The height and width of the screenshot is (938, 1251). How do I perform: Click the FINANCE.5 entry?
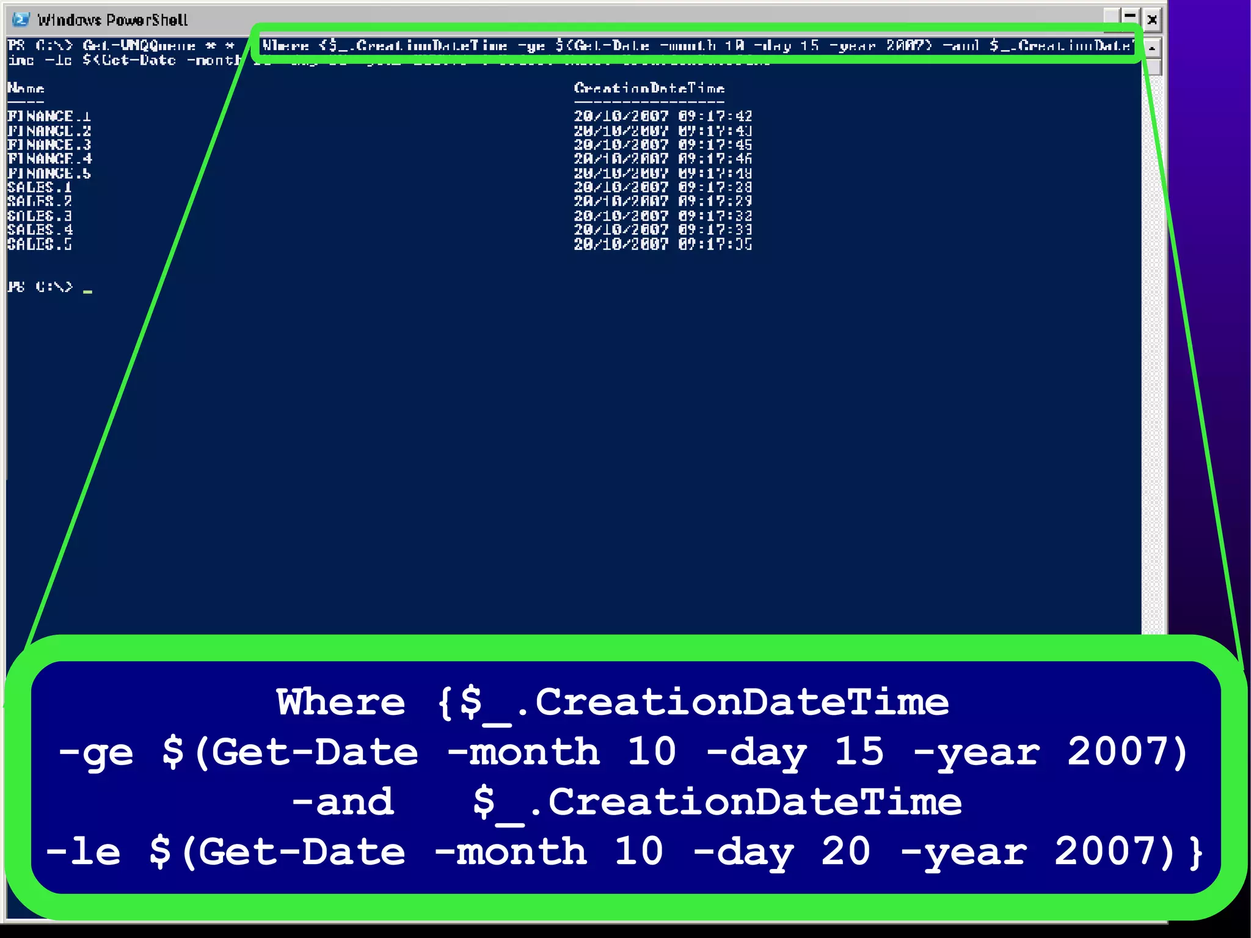[49, 174]
